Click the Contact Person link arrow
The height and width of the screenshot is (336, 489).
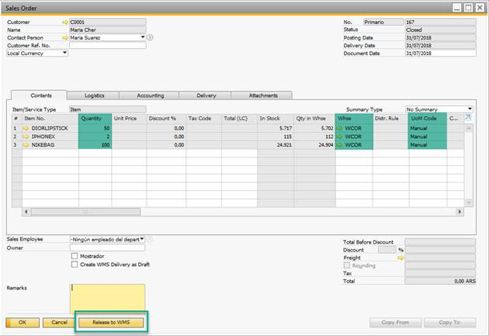(64, 37)
